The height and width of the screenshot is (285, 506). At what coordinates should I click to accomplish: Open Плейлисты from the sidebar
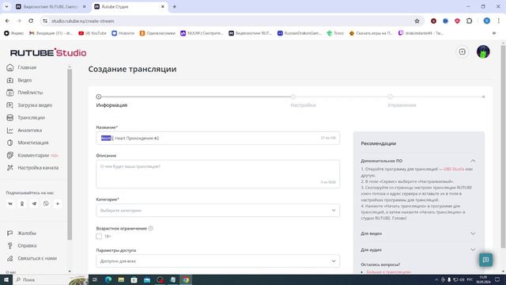[x=25, y=93]
